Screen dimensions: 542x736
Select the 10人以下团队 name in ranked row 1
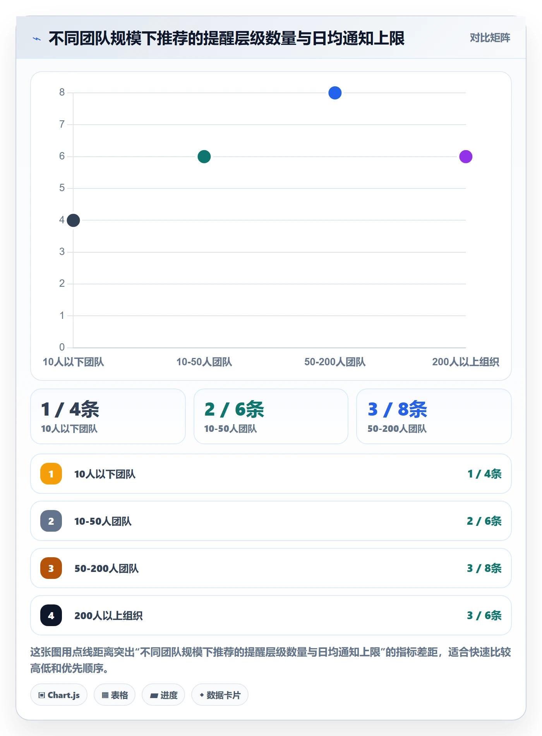coord(105,474)
